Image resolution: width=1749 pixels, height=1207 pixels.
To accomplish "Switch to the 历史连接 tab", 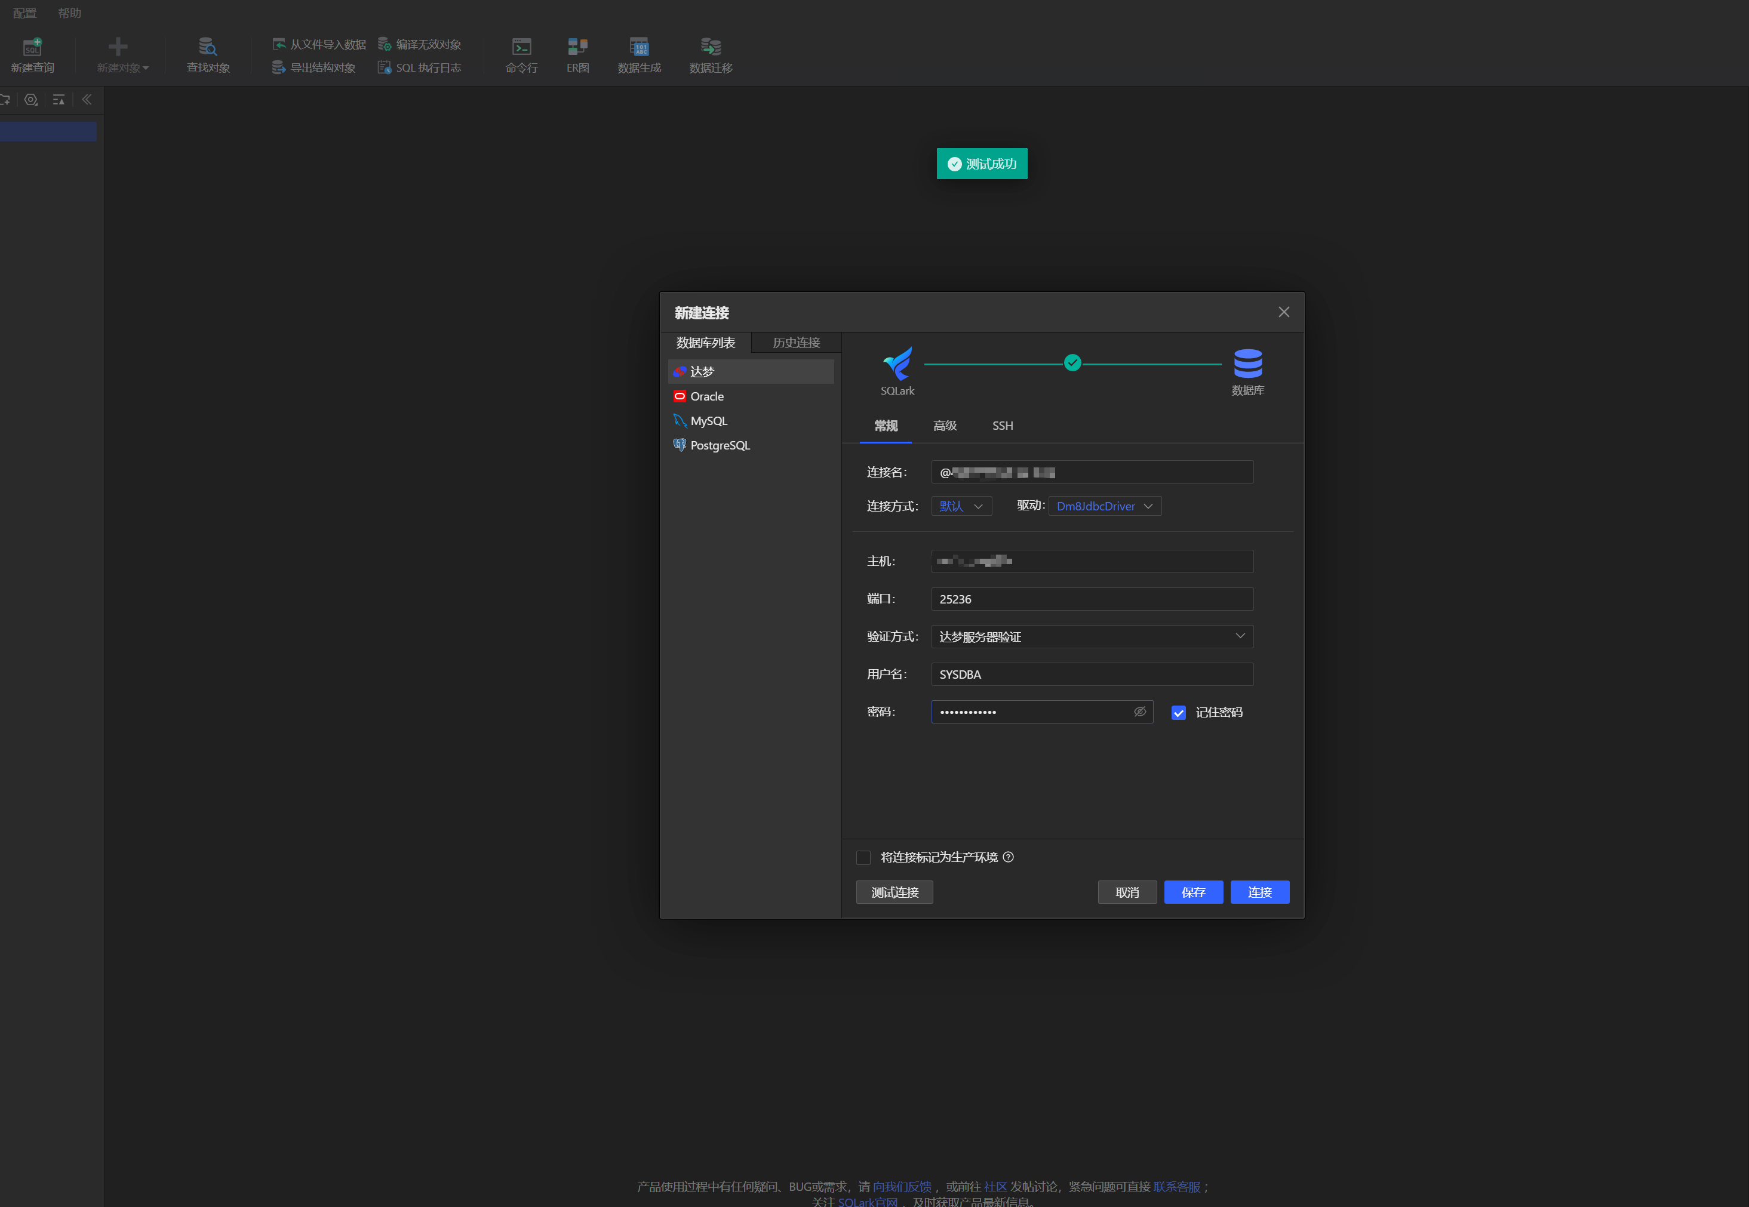I will point(796,343).
